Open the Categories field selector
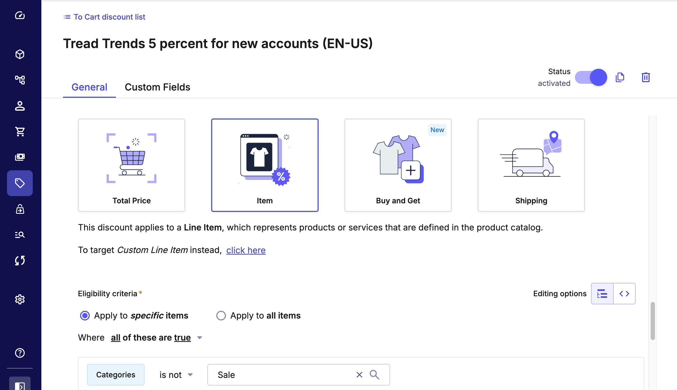Viewport: 677px width, 390px height. (x=116, y=375)
